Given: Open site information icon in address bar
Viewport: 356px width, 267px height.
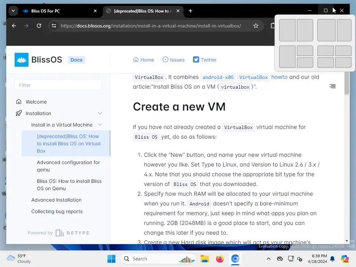Looking at the screenshot, I should [x=54, y=26].
